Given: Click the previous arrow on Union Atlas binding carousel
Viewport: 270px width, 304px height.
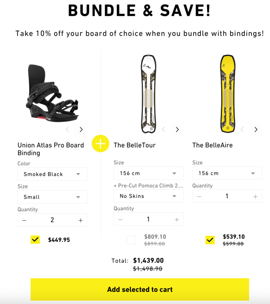Looking at the screenshot, I should (x=67, y=129).
